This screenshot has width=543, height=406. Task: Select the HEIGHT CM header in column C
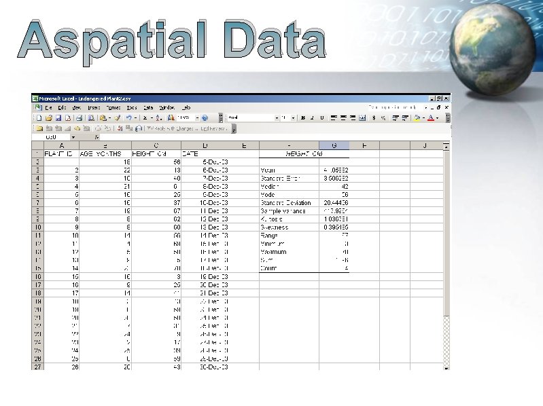click(156, 154)
